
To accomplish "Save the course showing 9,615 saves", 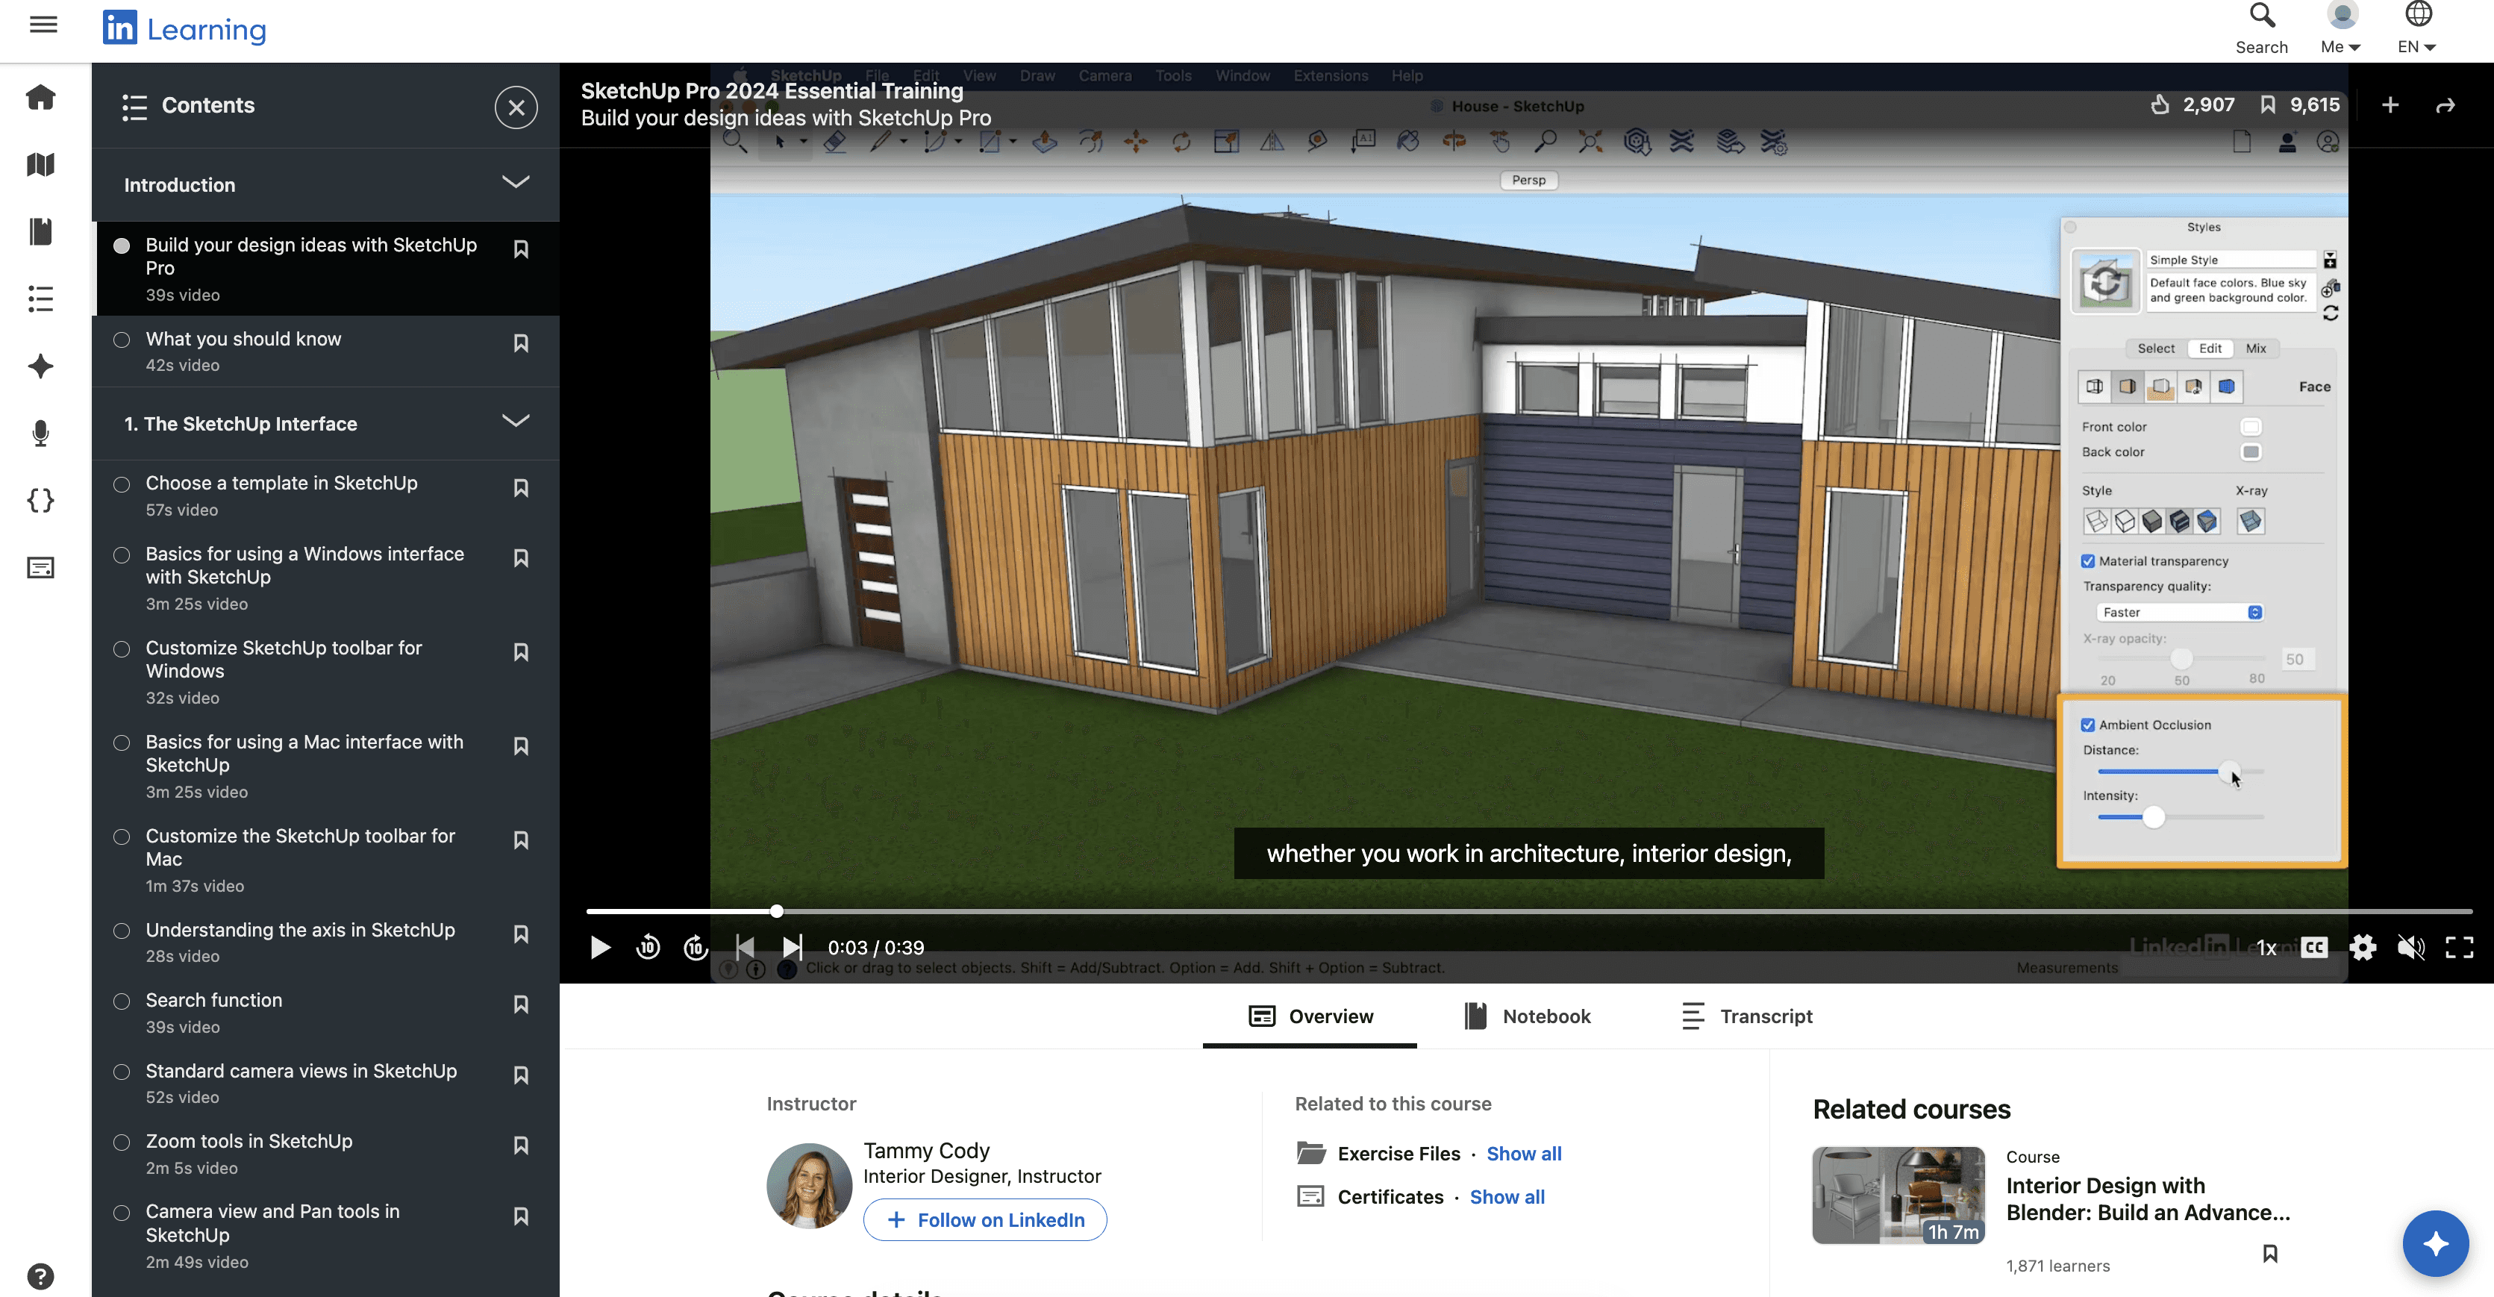I will pyautogui.click(x=2299, y=104).
